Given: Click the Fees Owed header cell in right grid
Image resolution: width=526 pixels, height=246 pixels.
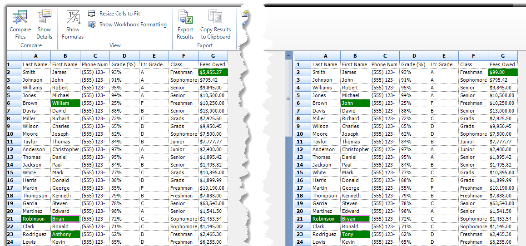Looking at the screenshot, I should coord(503,64).
